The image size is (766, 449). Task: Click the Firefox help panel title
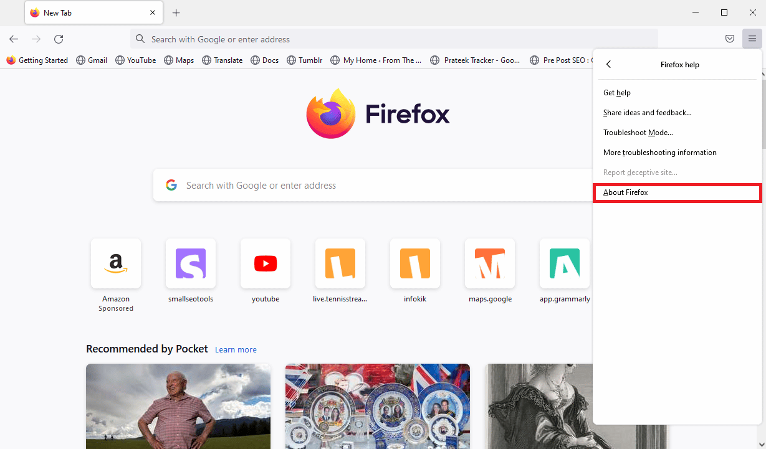[x=680, y=65]
